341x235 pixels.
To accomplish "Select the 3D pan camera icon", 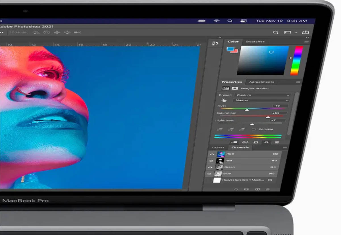I will pos(57,32).
